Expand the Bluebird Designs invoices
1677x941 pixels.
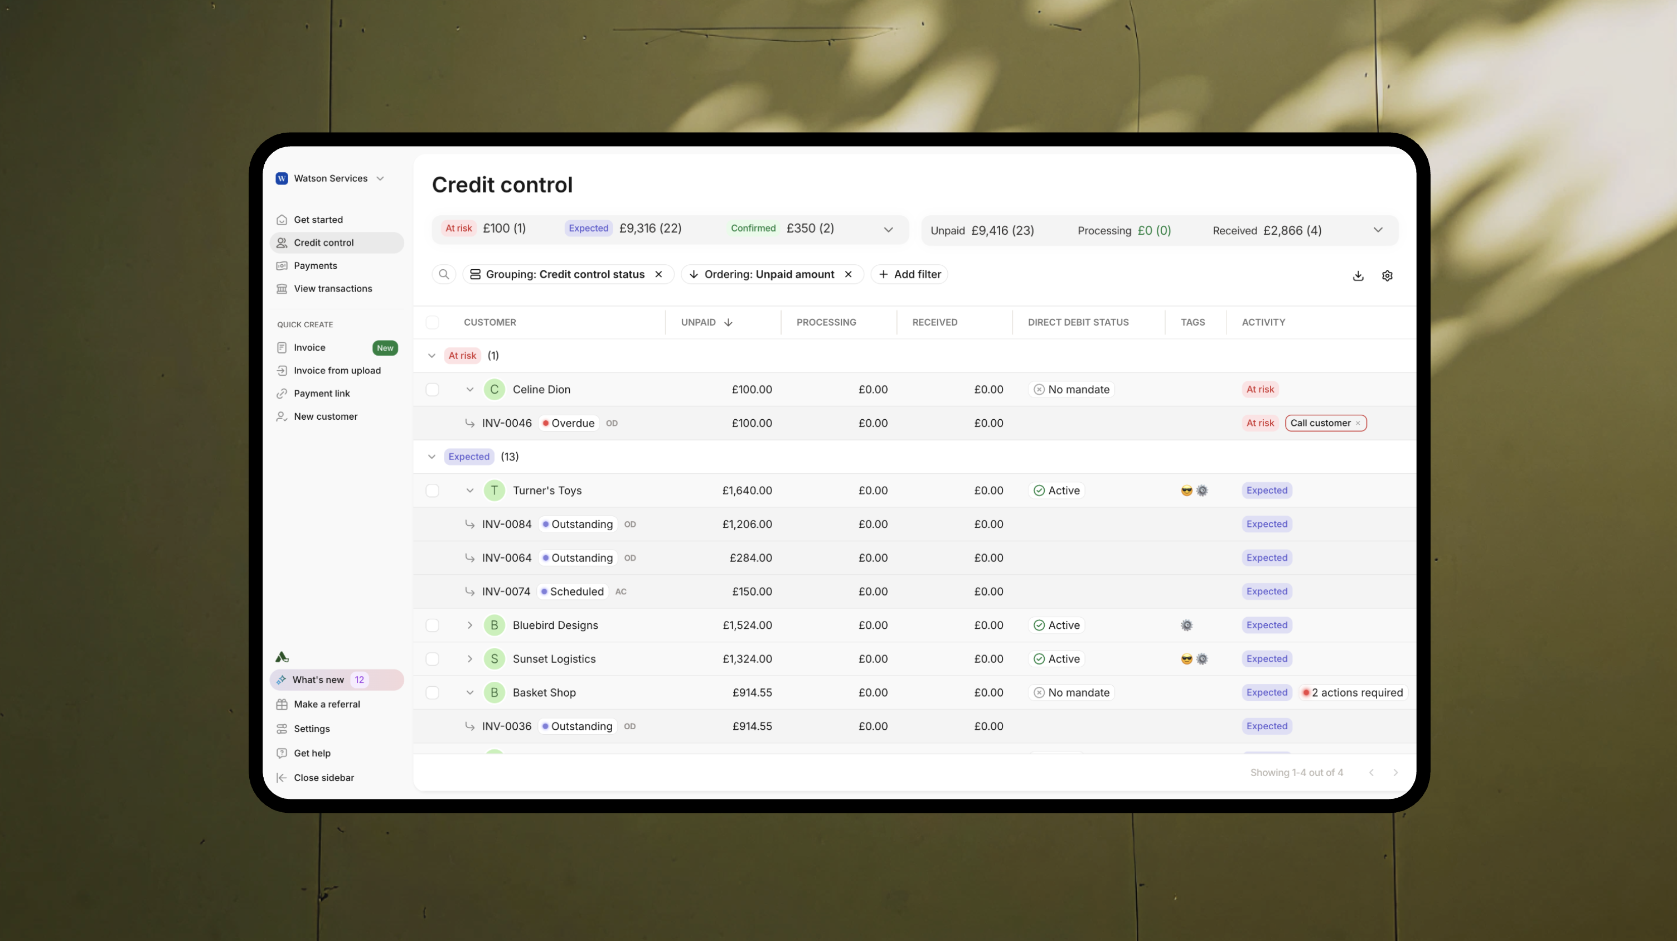(469, 625)
